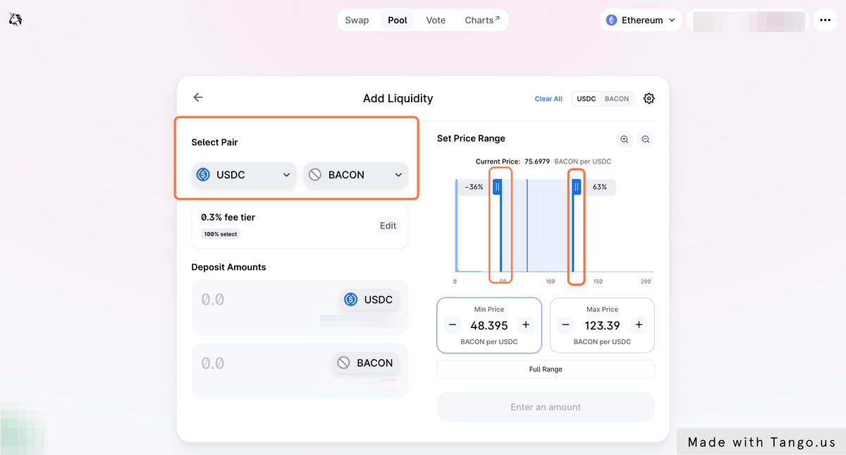The height and width of the screenshot is (455, 846).
Task: Decrease the Min Price with minus
Action: 453,325
